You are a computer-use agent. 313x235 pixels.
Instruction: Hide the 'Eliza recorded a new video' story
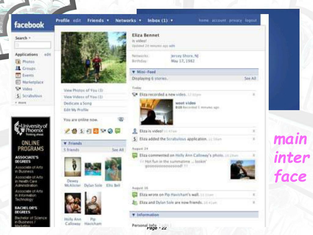(x=254, y=94)
